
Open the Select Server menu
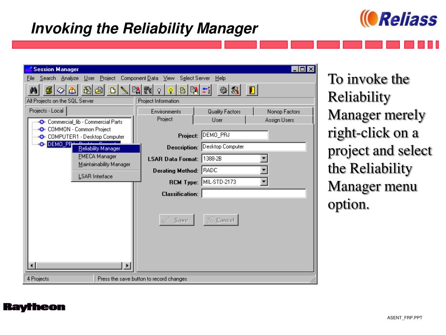point(195,78)
